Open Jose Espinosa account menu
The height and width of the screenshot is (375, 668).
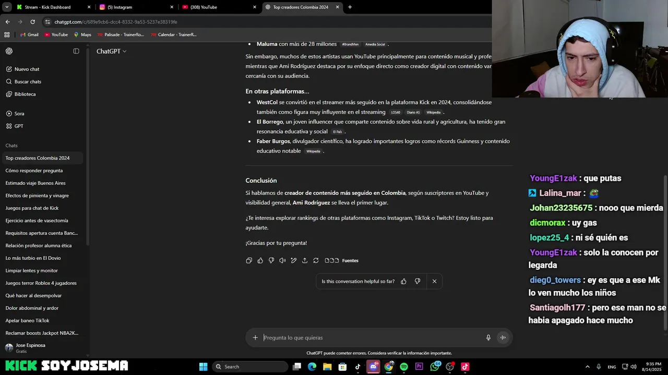tap(43, 348)
